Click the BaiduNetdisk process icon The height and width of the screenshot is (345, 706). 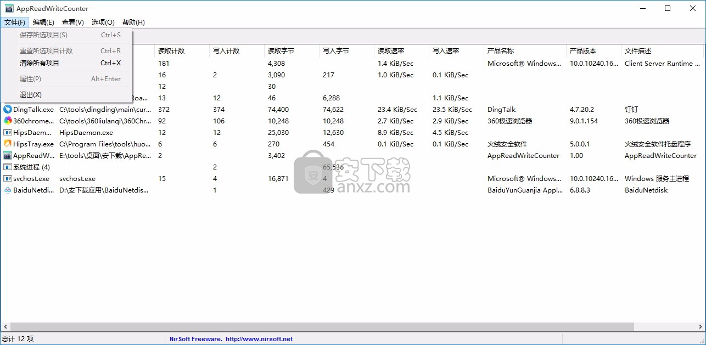(8, 190)
